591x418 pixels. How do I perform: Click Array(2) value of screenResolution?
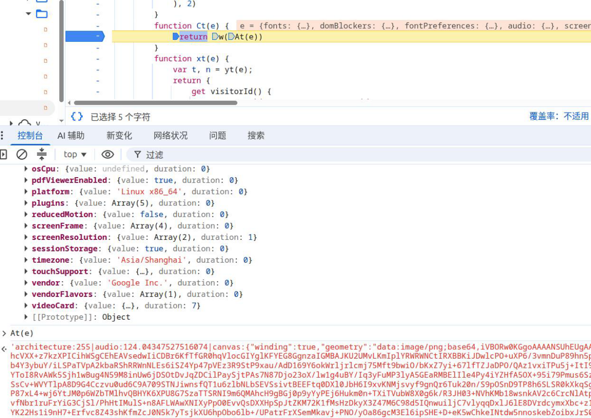pos(173,237)
